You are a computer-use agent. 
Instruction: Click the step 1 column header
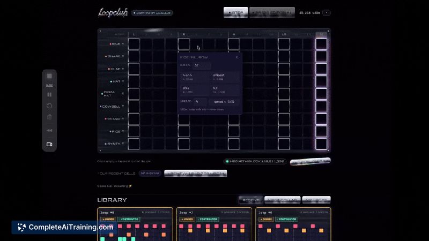pos(134,34)
